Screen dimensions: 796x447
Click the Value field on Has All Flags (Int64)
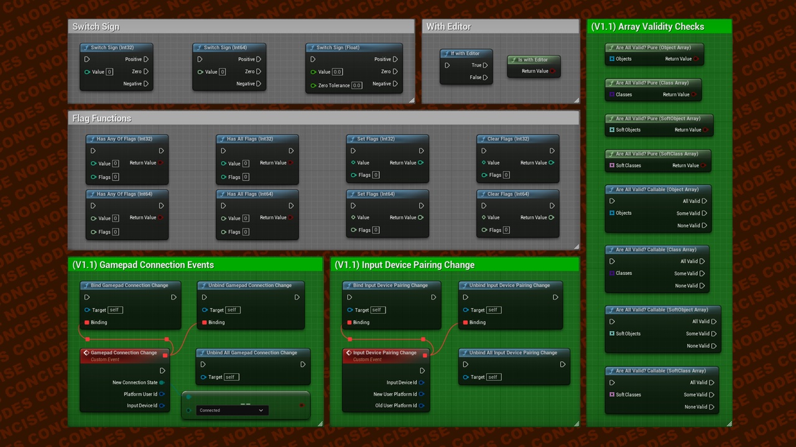[246, 218]
